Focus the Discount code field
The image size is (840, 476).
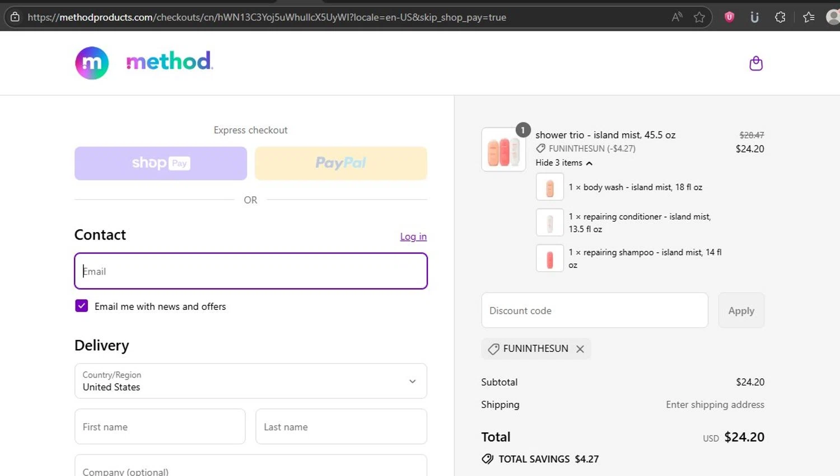[595, 310]
